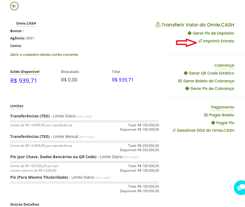Screen dimensions: 245x207
Task: Choose Gerar QR Code Estático
Action: click(x=211, y=73)
